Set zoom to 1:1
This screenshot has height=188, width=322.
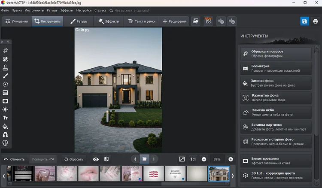193,159
